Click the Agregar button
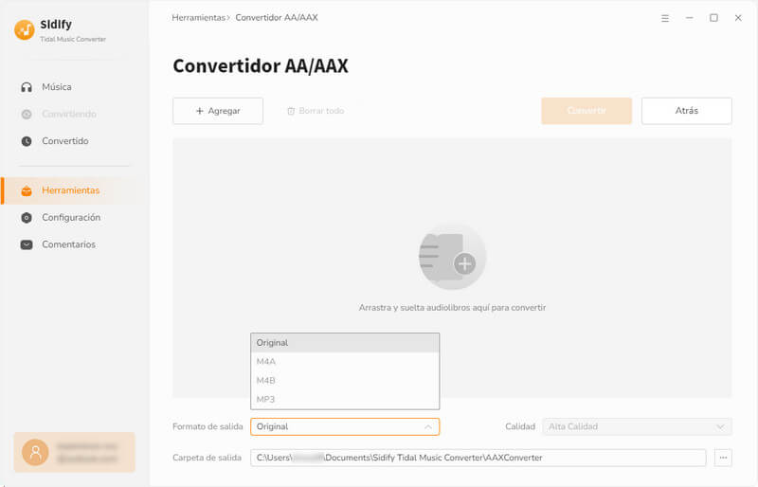Viewport: 758px width, 487px height. 218,111
